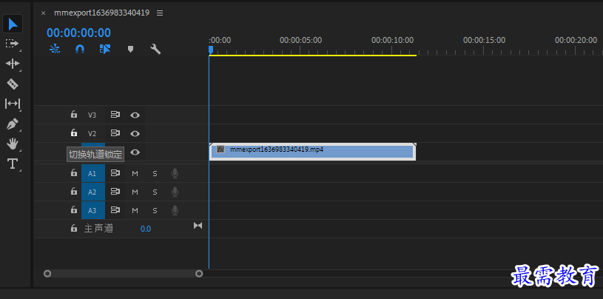This screenshot has width=603, height=299.
Task: Click left handle of zoom scrollbar
Action: [x=47, y=274]
